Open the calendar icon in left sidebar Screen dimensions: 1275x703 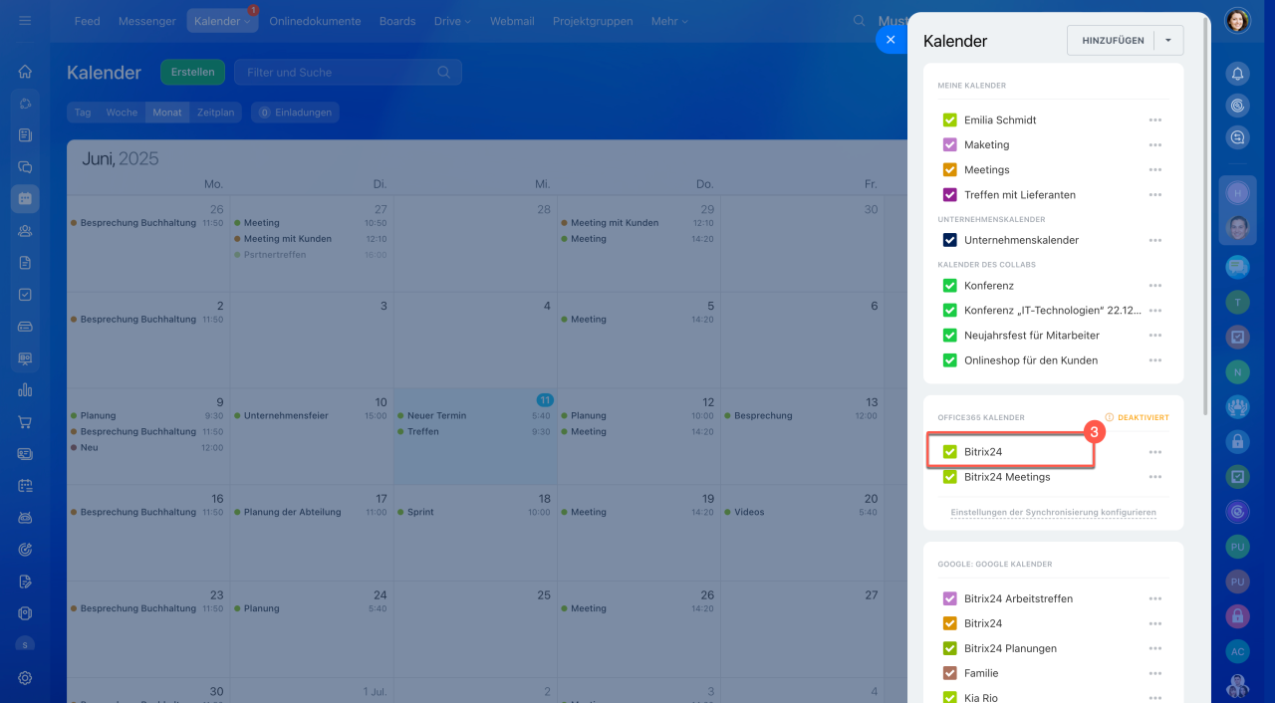pos(25,199)
